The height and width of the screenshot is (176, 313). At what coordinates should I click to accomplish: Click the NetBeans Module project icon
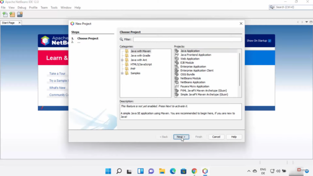177,79
